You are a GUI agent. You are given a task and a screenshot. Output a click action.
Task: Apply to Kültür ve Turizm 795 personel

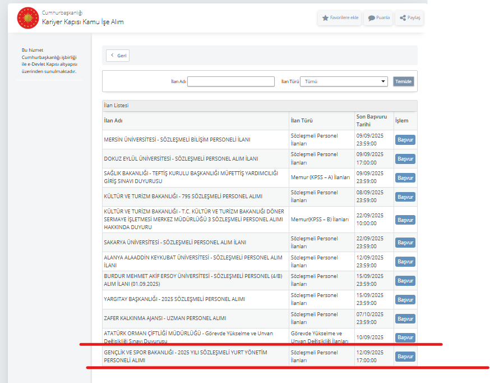pyautogui.click(x=405, y=197)
